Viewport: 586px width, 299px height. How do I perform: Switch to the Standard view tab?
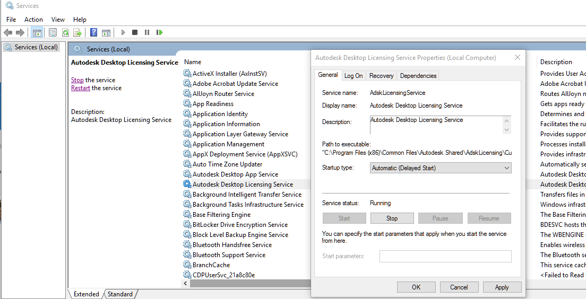(x=120, y=294)
